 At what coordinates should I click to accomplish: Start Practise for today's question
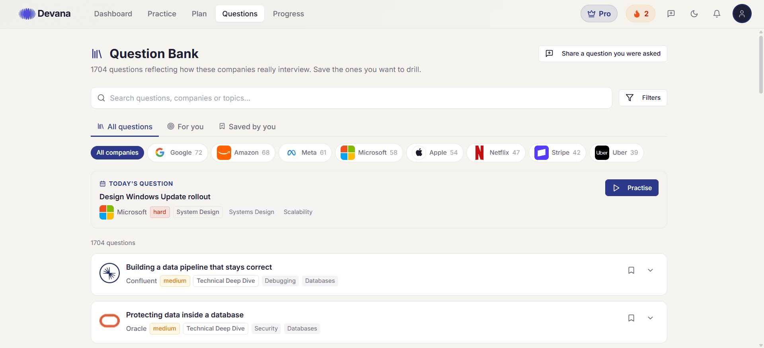tap(631, 188)
